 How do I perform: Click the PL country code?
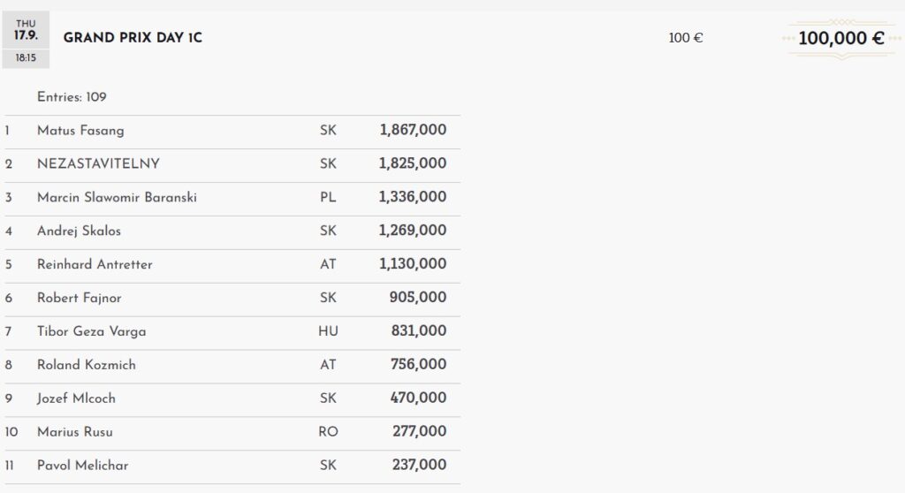click(328, 197)
